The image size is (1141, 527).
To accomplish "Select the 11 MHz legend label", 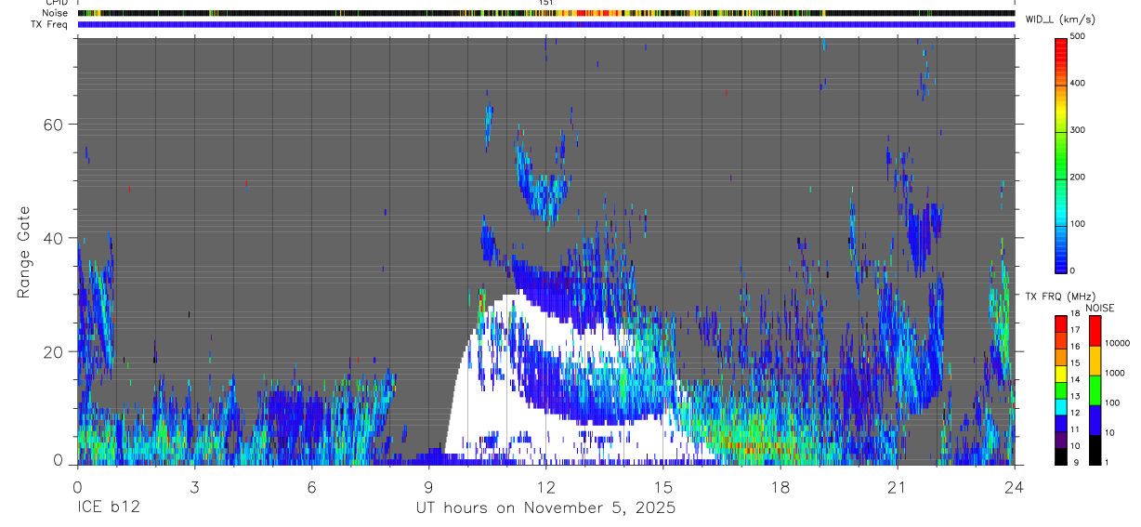I will tap(1076, 429).
